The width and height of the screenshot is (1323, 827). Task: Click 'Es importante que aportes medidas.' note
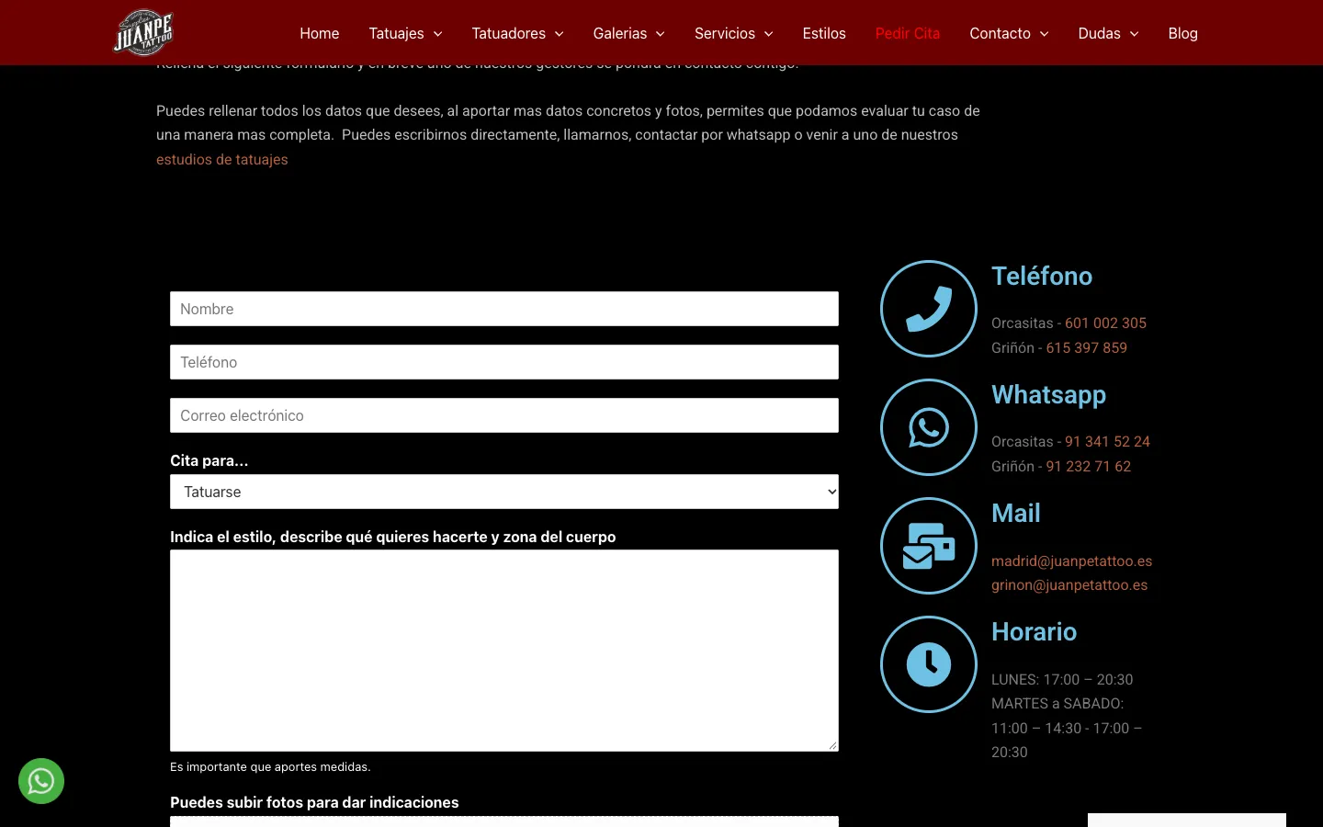270,767
